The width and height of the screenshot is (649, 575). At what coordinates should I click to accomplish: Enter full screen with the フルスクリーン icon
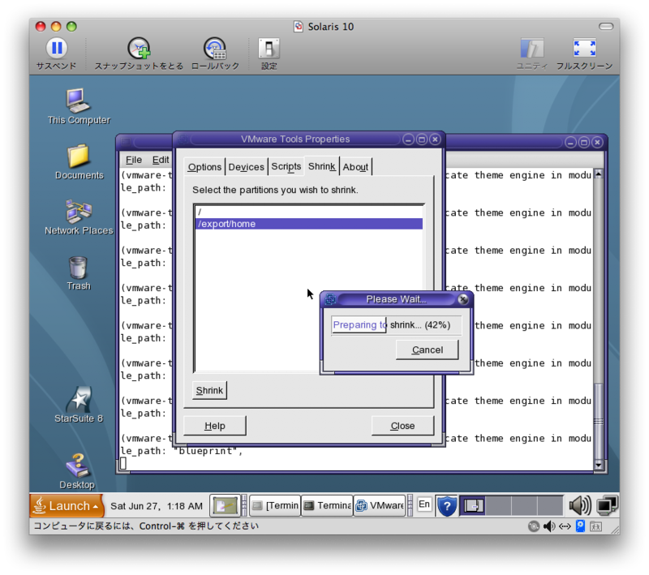584,49
